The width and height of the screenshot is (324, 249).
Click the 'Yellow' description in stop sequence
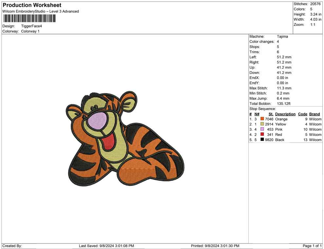[280, 124]
